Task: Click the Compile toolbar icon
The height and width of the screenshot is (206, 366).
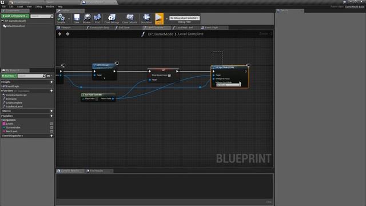Action: pyautogui.click(x=61, y=18)
